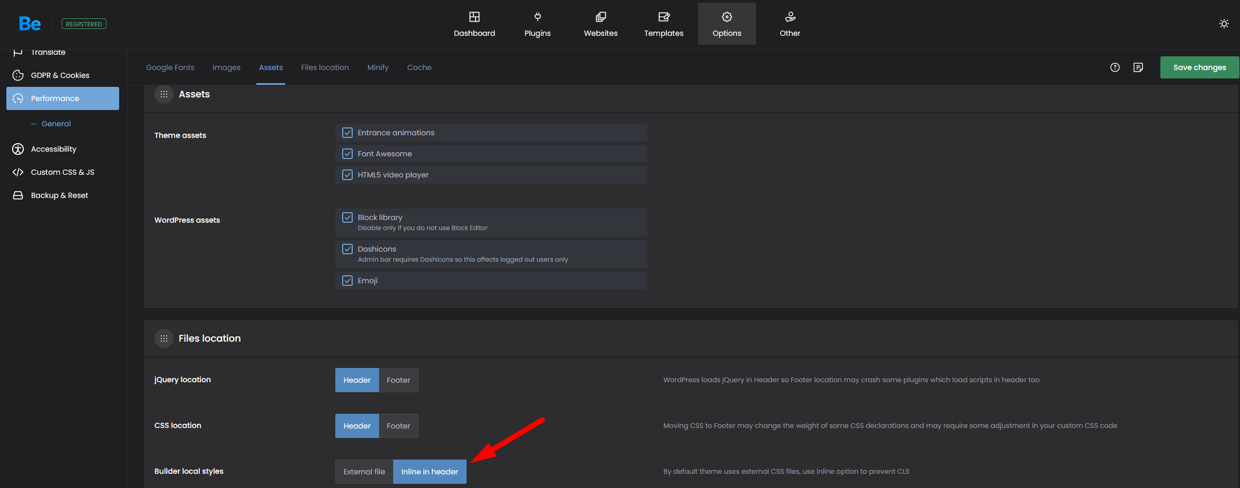Set CSS location to Header
Viewport: 1240px width, 488px height.
pos(357,426)
